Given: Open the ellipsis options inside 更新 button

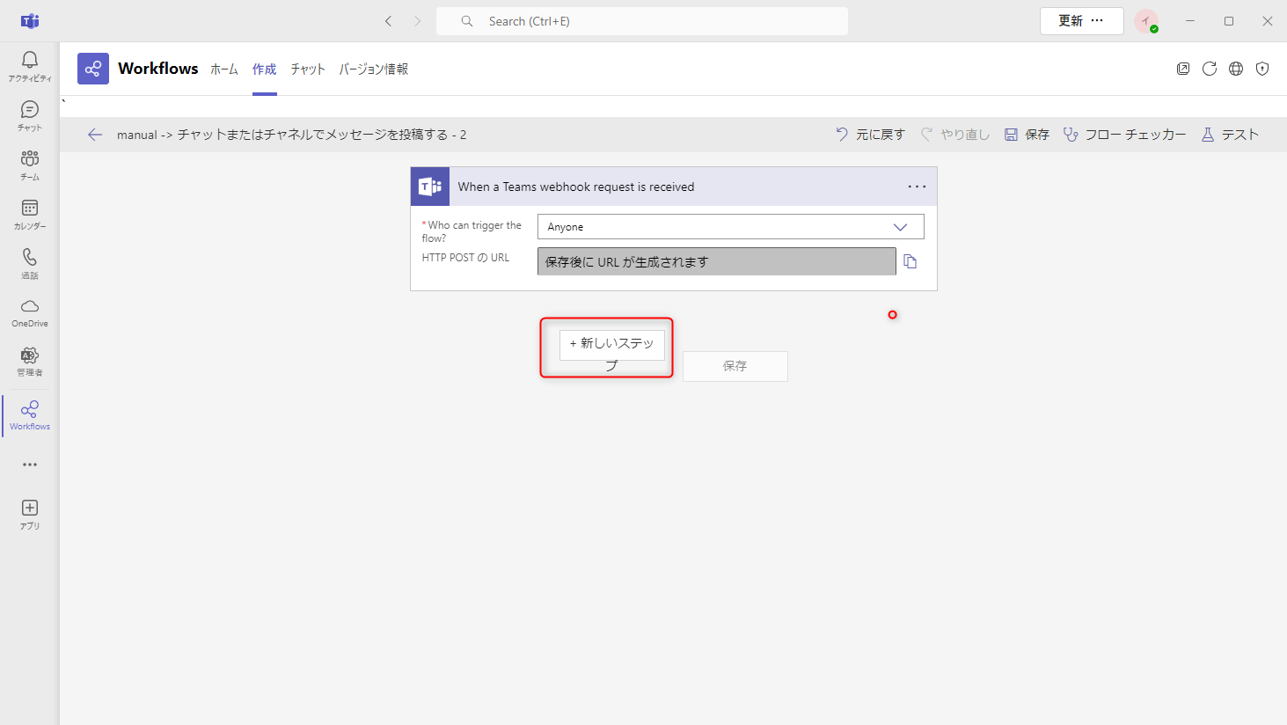Looking at the screenshot, I should [x=1097, y=21].
